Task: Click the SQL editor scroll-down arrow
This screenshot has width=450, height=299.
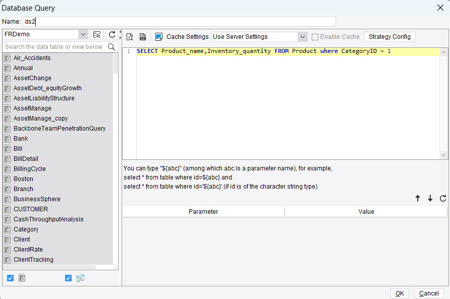Action: coord(443,155)
